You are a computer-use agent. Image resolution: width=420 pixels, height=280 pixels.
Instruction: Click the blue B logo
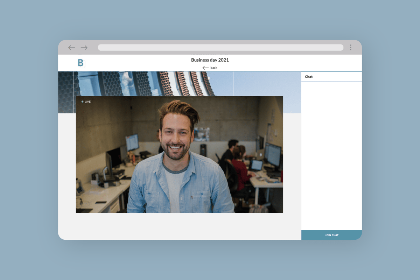pos(81,63)
